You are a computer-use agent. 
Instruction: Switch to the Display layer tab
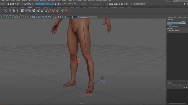pos(170,83)
